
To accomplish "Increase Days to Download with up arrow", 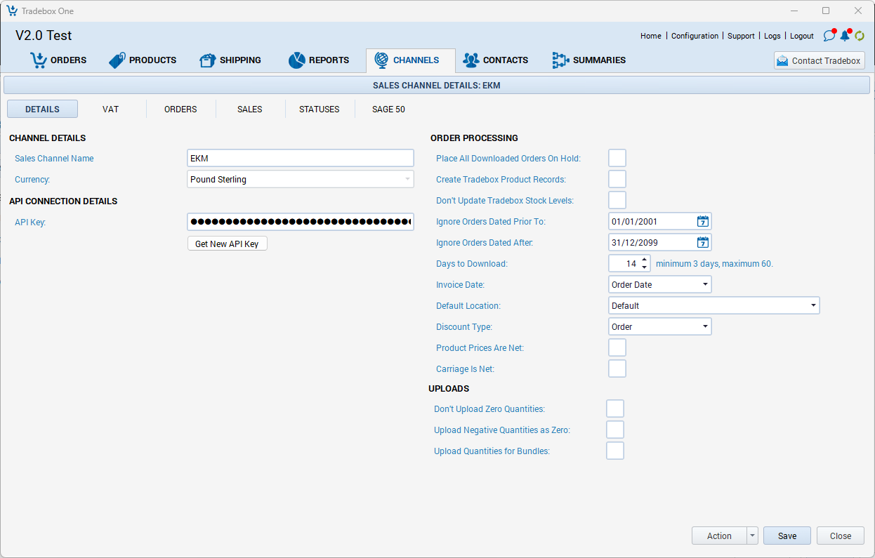I will click(x=645, y=260).
